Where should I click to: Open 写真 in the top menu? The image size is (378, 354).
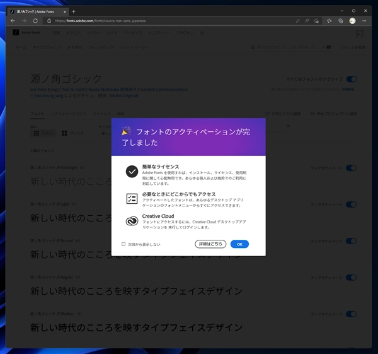pyautogui.click(x=56, y=33)
